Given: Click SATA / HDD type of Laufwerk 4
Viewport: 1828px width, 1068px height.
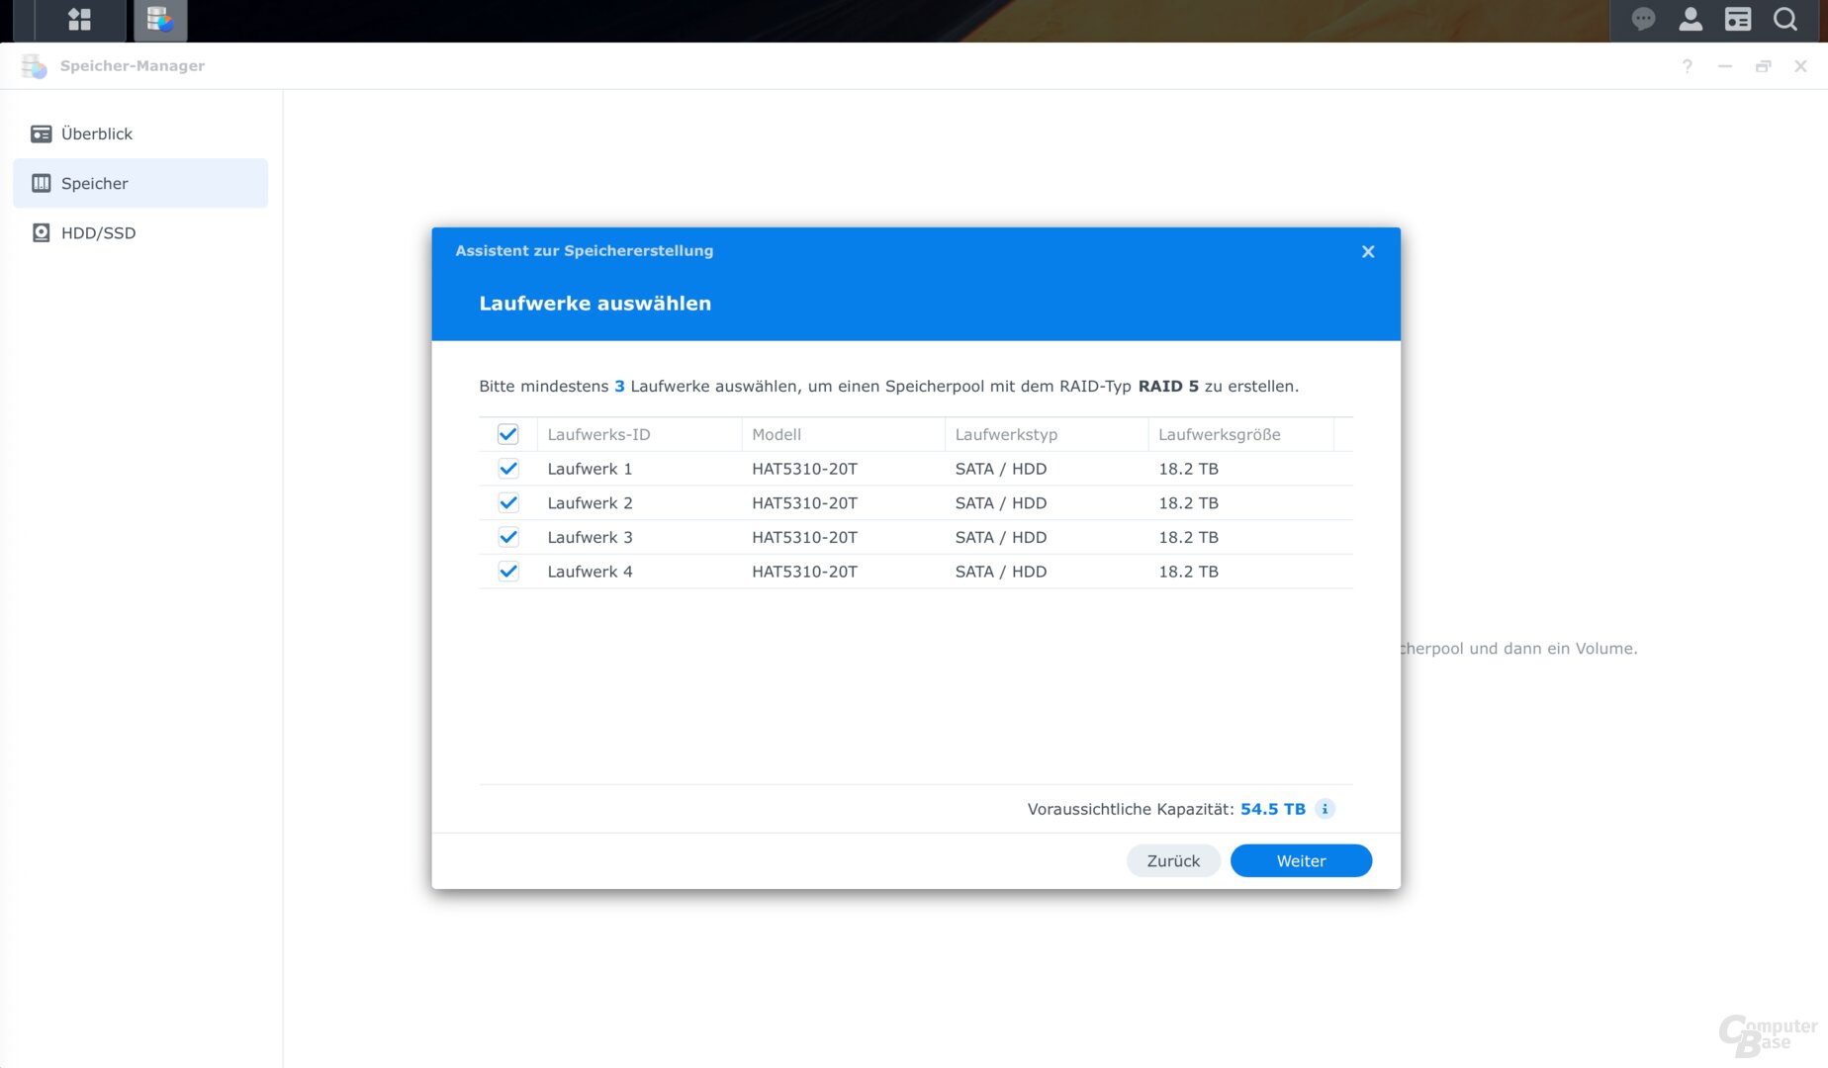Looking at the screenshot, I should (1001, 572).
